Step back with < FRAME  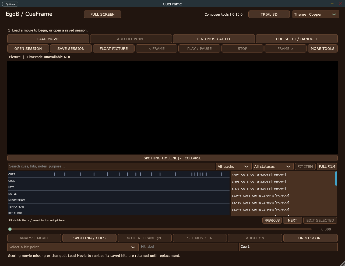click(x=157, y=48)
